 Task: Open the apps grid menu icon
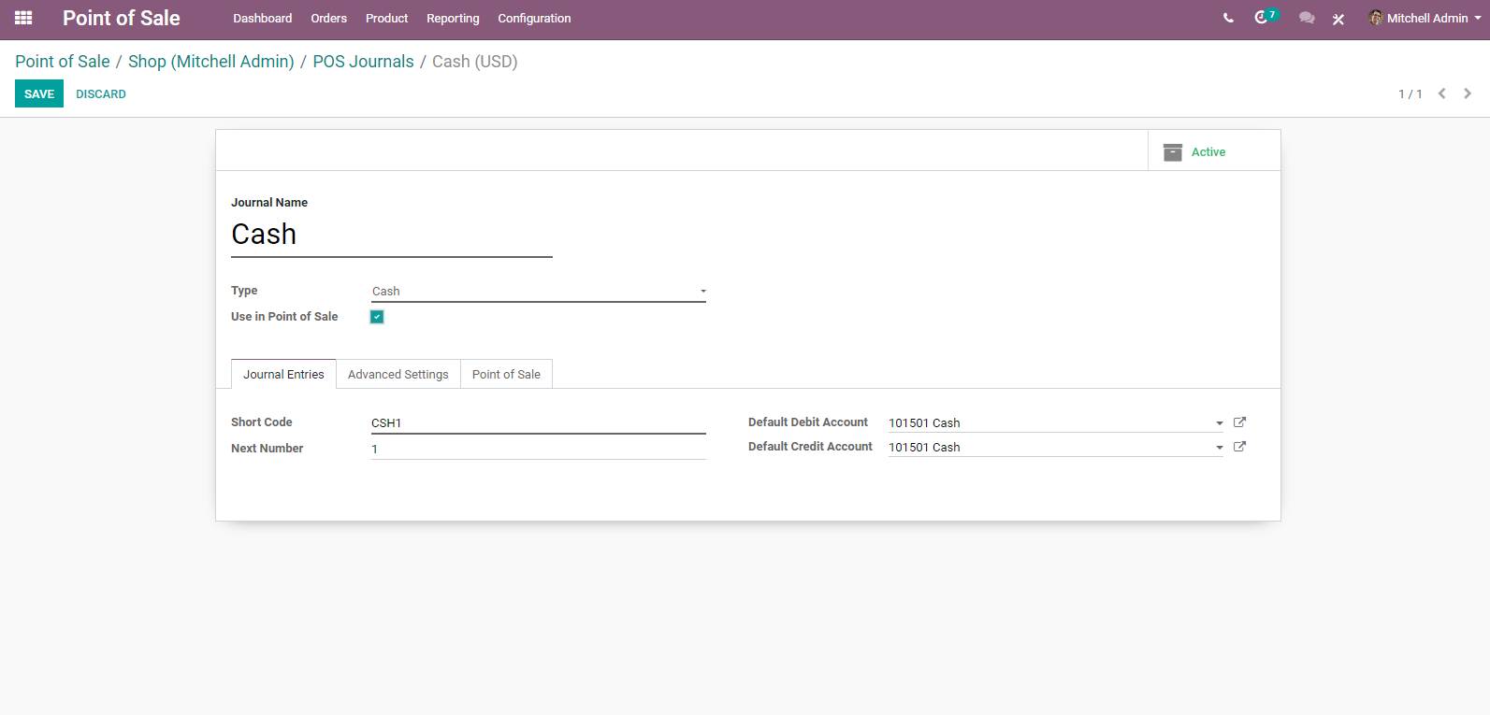23,18
